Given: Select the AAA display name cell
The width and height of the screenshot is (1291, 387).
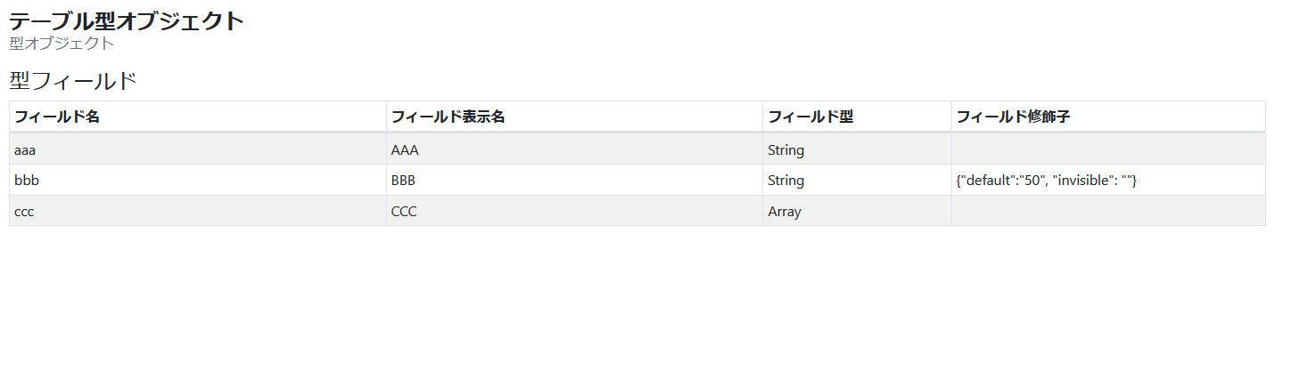Looking at the screenshot, I should pyautogui.click(x=405, y=149).
